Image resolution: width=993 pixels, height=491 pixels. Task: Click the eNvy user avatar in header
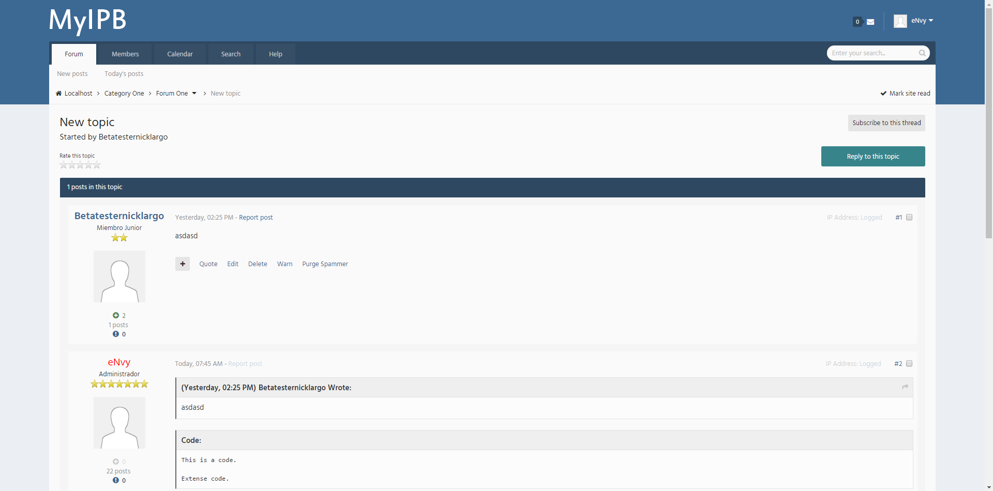pyautogui.click(x=900, y=21)
